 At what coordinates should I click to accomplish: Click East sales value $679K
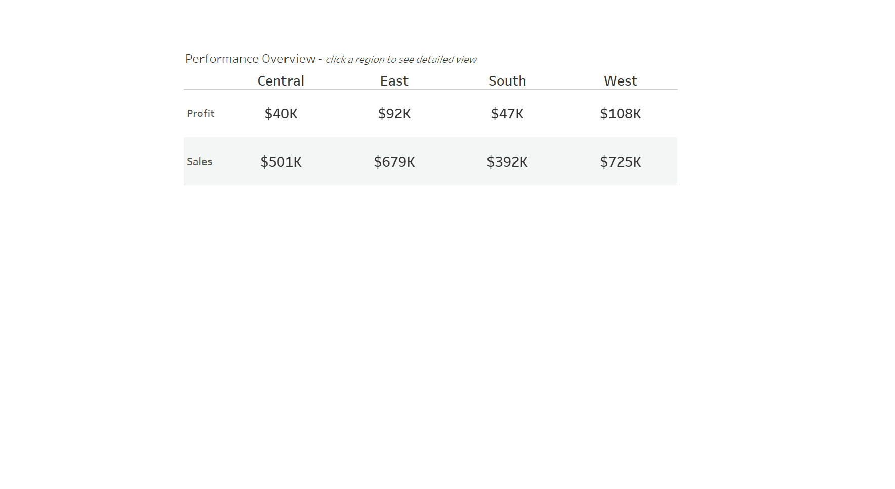click(x=394, y=161)
